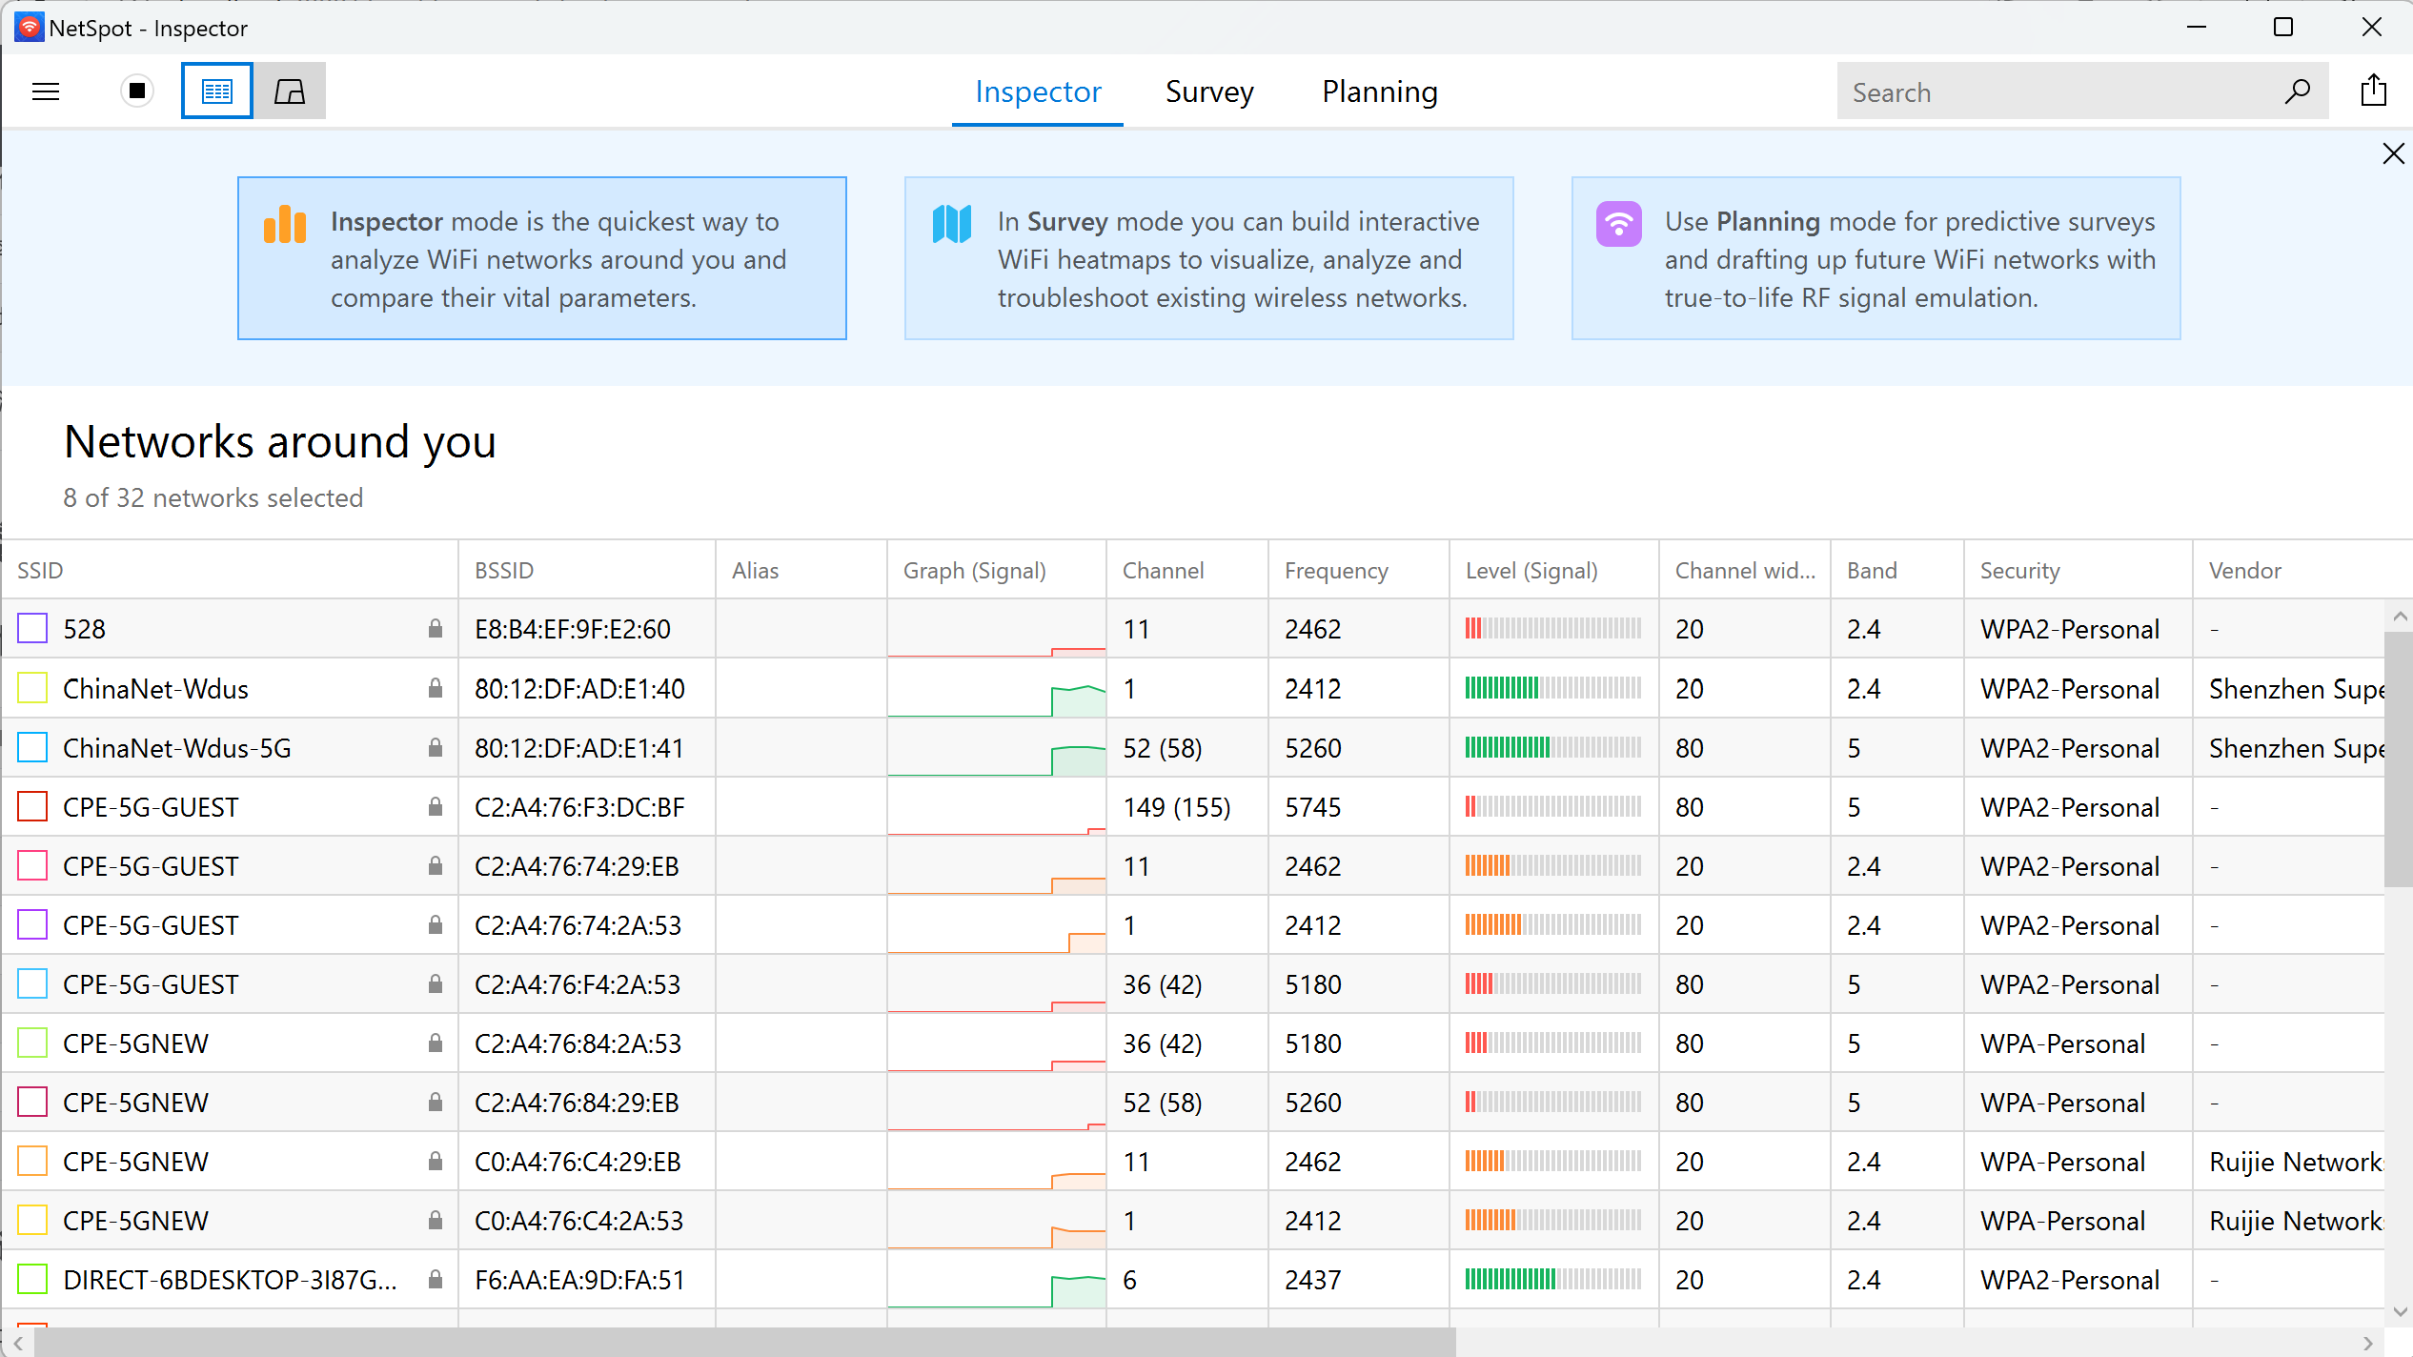Image resolution: width=2413 pixels, height=1357 pixels.
Task: Click the Planning mode WiFi icon
Action: pyautogui.click(x=1619, y=224)
